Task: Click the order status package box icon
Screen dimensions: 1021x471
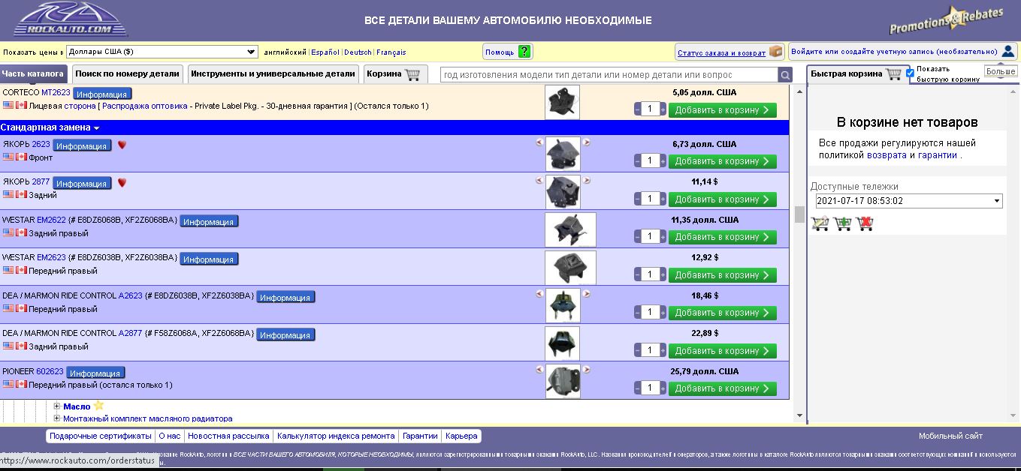Action: (775, 52)
